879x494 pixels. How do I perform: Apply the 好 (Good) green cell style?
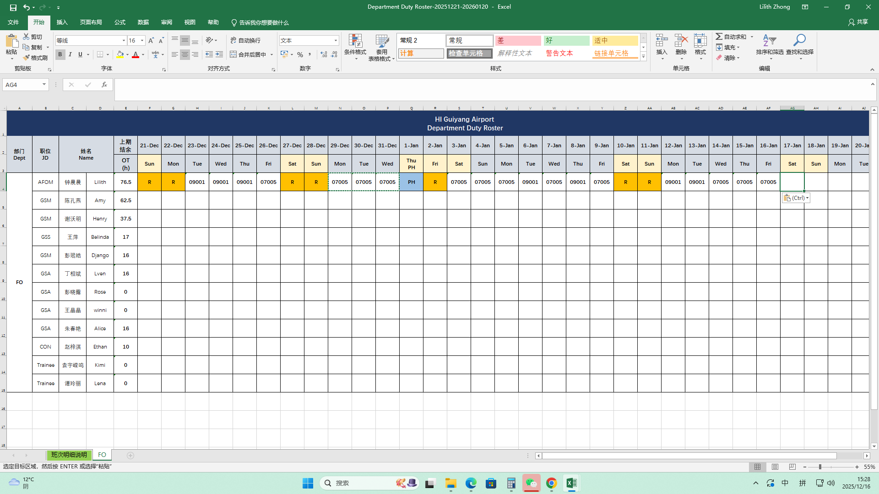tap(566, 41)
